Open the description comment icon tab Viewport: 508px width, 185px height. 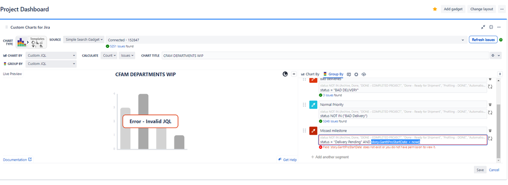[x=349, y=74]
